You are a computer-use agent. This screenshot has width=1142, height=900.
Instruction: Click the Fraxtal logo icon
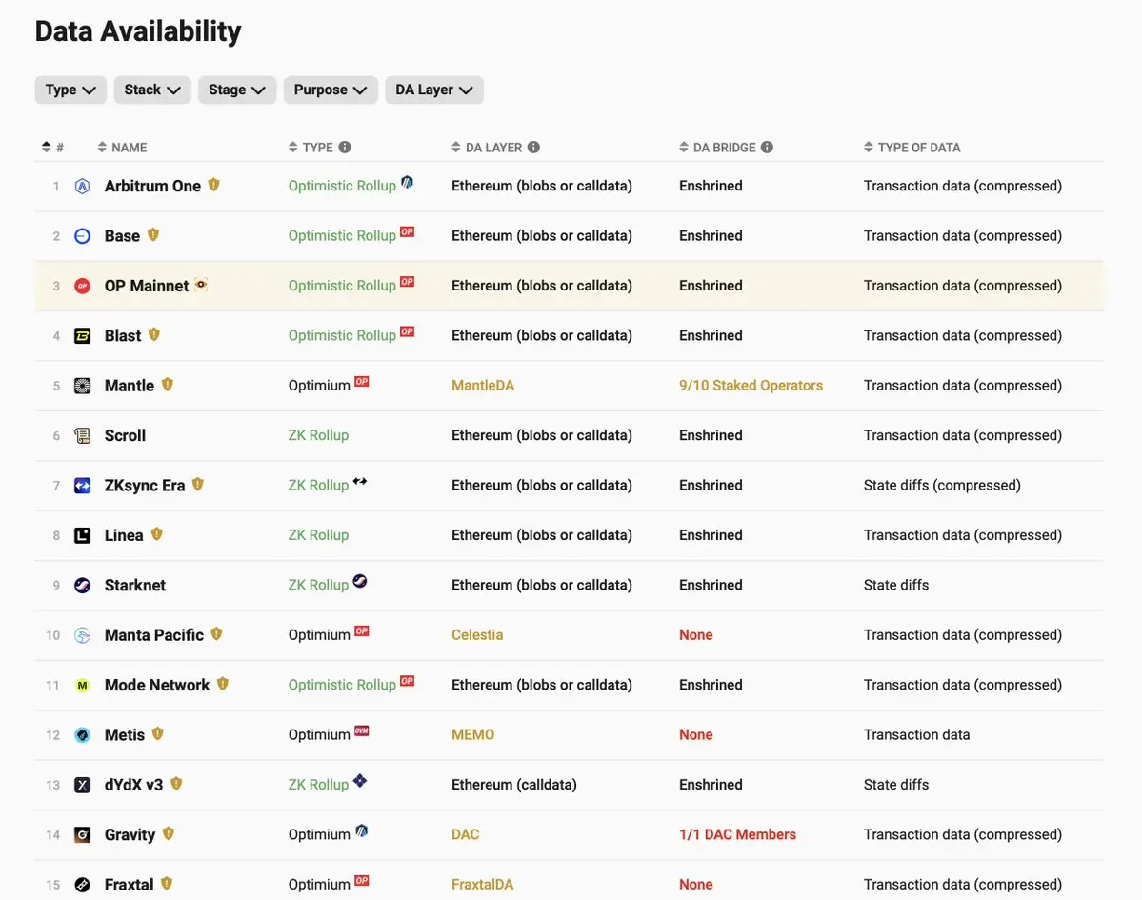[x=82, y=884]
